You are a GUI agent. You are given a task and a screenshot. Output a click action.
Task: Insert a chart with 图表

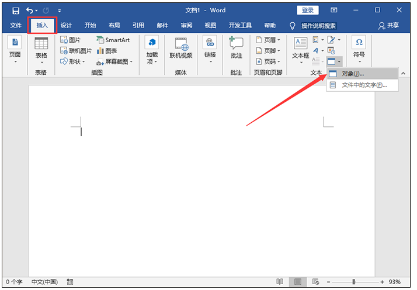pyautogui.click(x=107, y=51)
